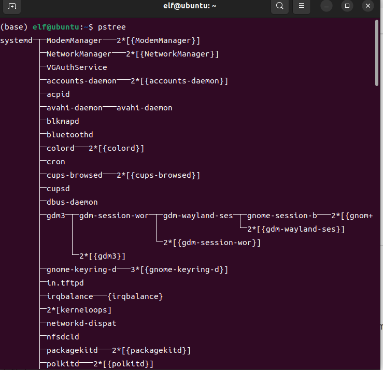The width and height of the screenshot is (383, 370).
Task: Click the 'gdm3' process name
Action: click(x=55, y=216)
